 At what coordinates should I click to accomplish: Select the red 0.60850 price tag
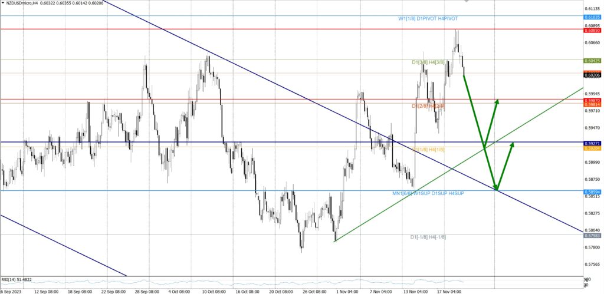tap(592, 29)
